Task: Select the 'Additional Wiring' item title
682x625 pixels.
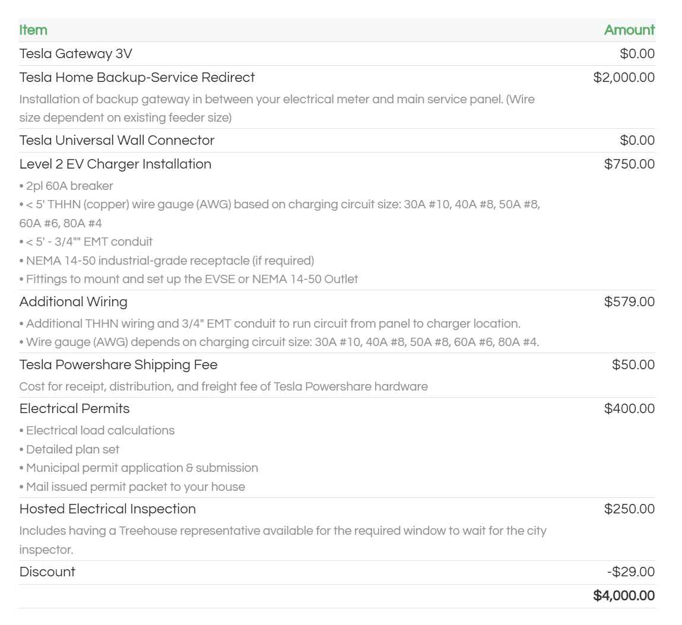Action: coord(74,302)
